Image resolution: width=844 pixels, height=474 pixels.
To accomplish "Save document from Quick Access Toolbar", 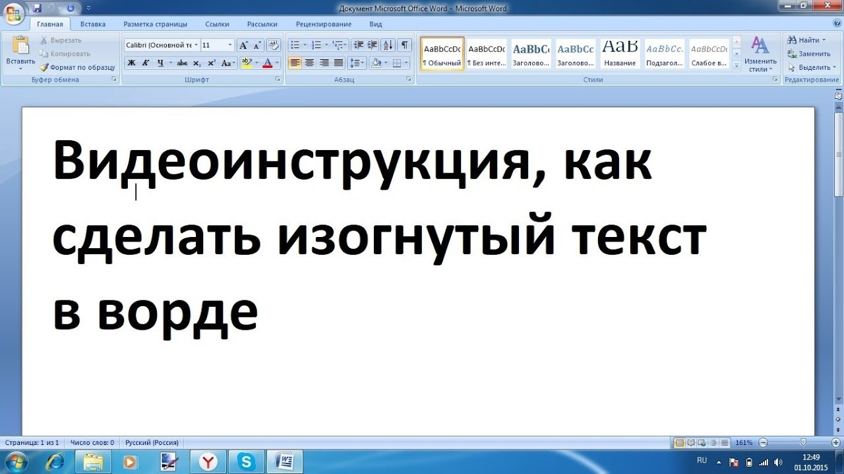I will click(37, 8).
